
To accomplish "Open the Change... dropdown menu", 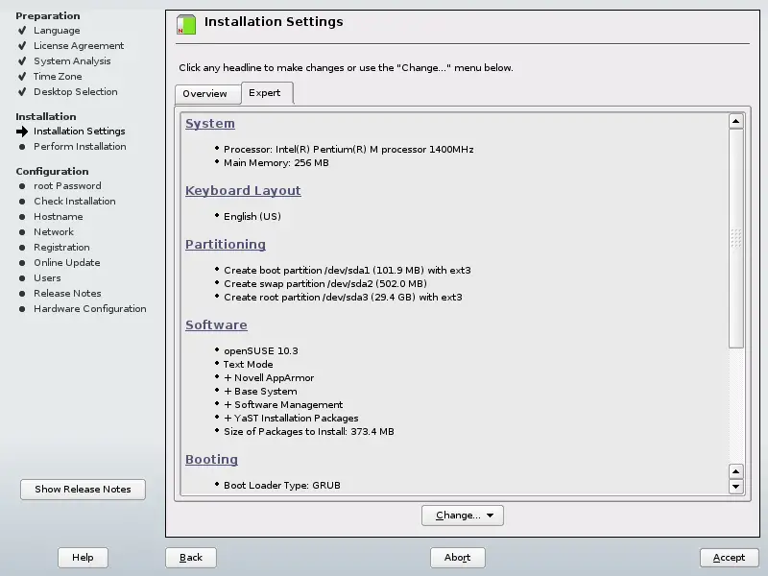I will (463, 516).
